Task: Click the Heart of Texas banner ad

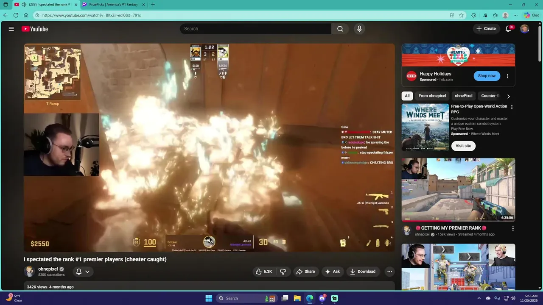Action: pos(458,55)
